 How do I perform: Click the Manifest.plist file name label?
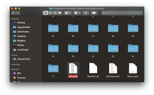coord(113,76)
